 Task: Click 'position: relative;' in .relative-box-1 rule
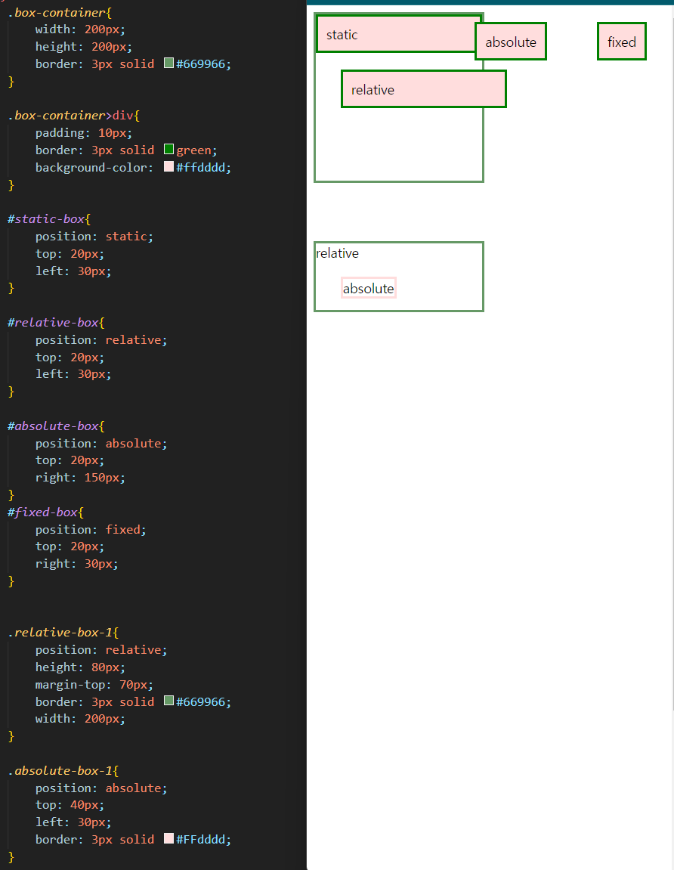(x=101, y=650)
